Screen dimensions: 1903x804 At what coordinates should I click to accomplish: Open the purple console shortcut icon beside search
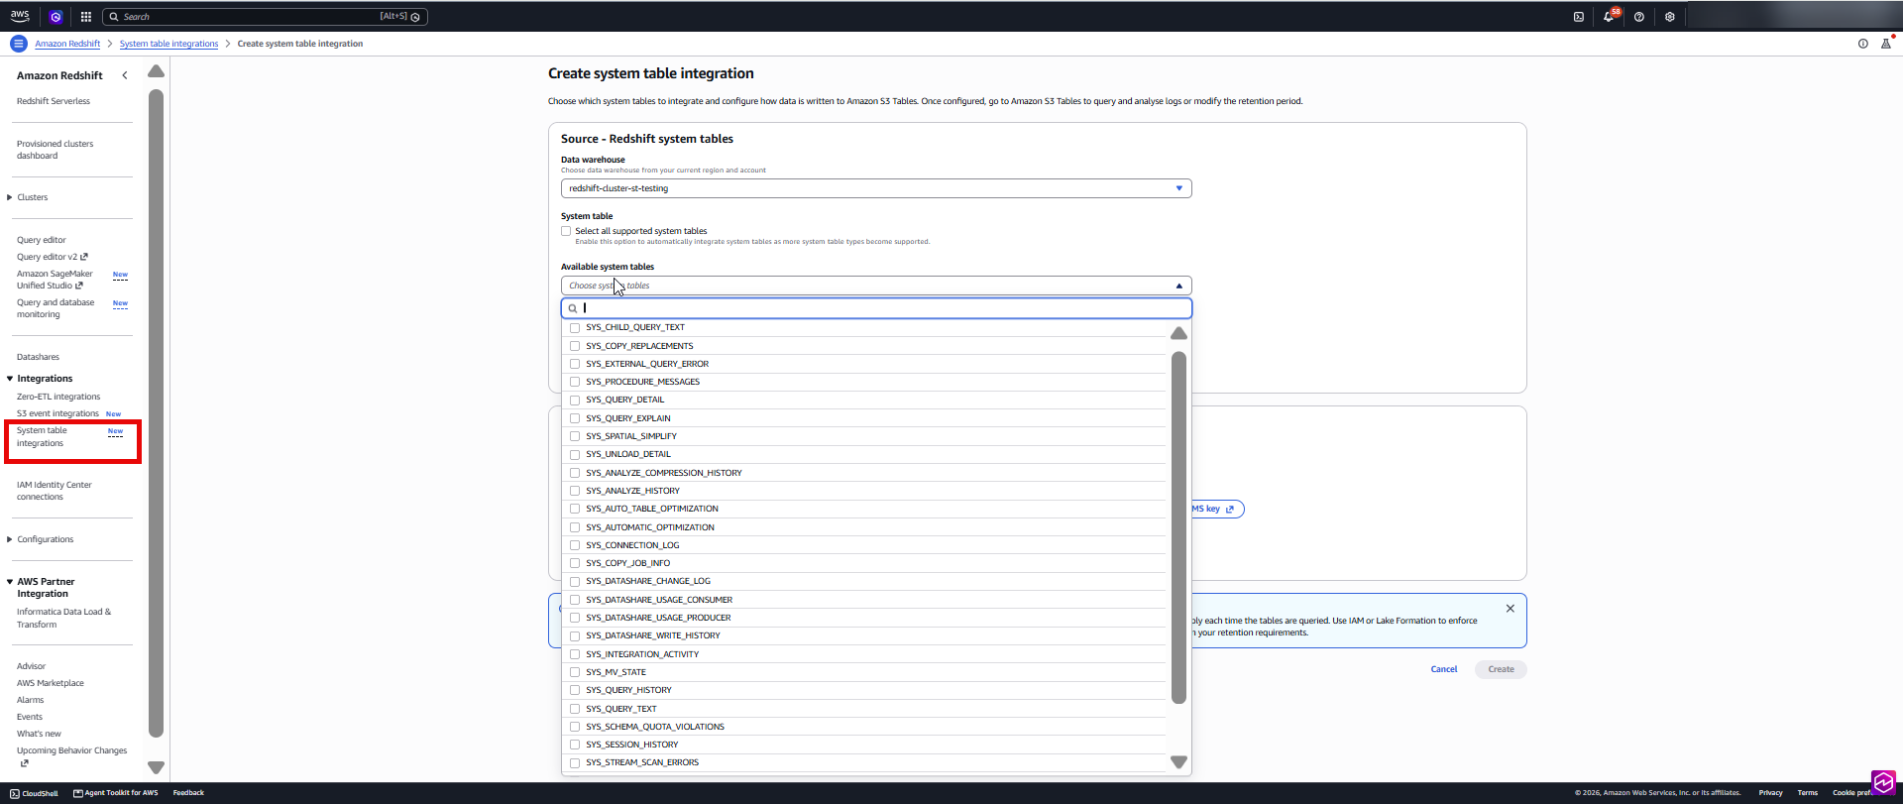[x=56, y=17]
